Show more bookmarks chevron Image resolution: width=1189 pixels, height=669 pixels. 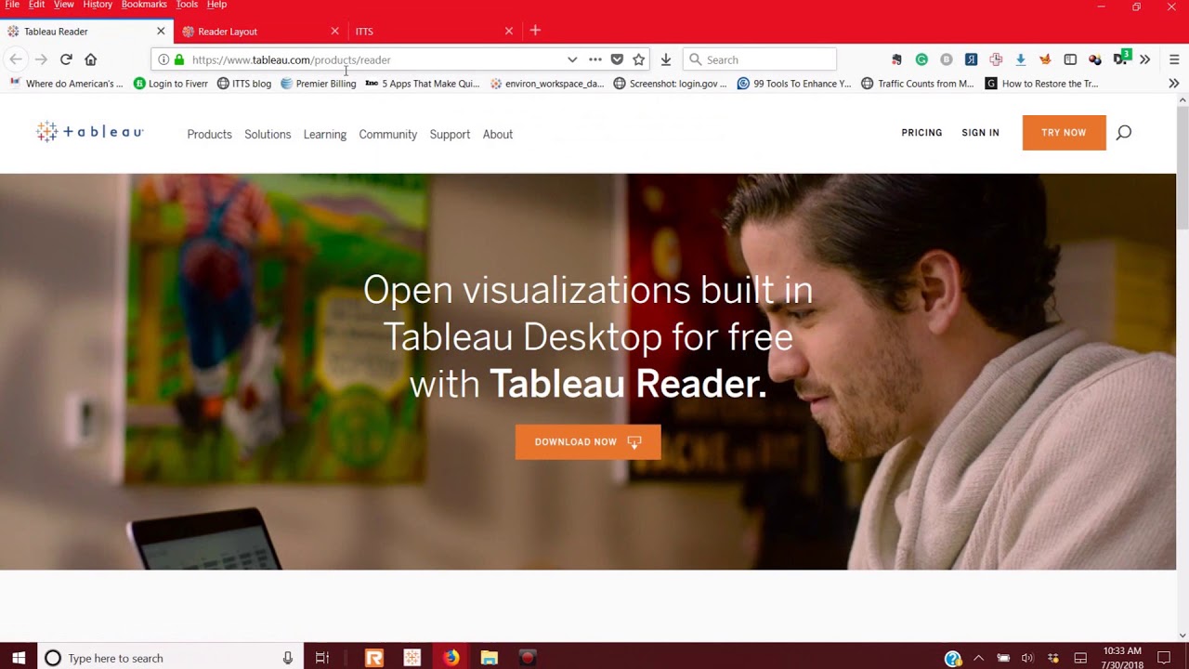[1174, 84]
